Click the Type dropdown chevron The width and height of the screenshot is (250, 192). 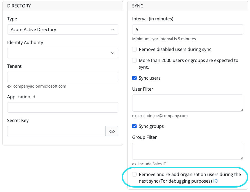pos(113,29)
